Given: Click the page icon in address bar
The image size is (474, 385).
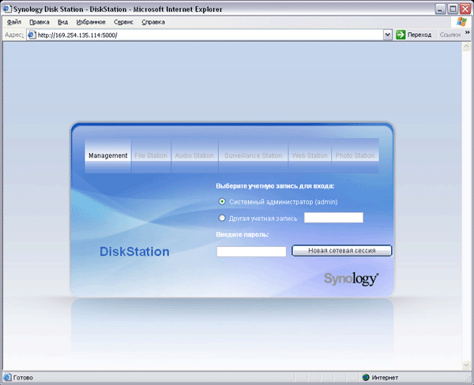Looking at the screenshot, I should pyautogui.click(x=32, y=35).
